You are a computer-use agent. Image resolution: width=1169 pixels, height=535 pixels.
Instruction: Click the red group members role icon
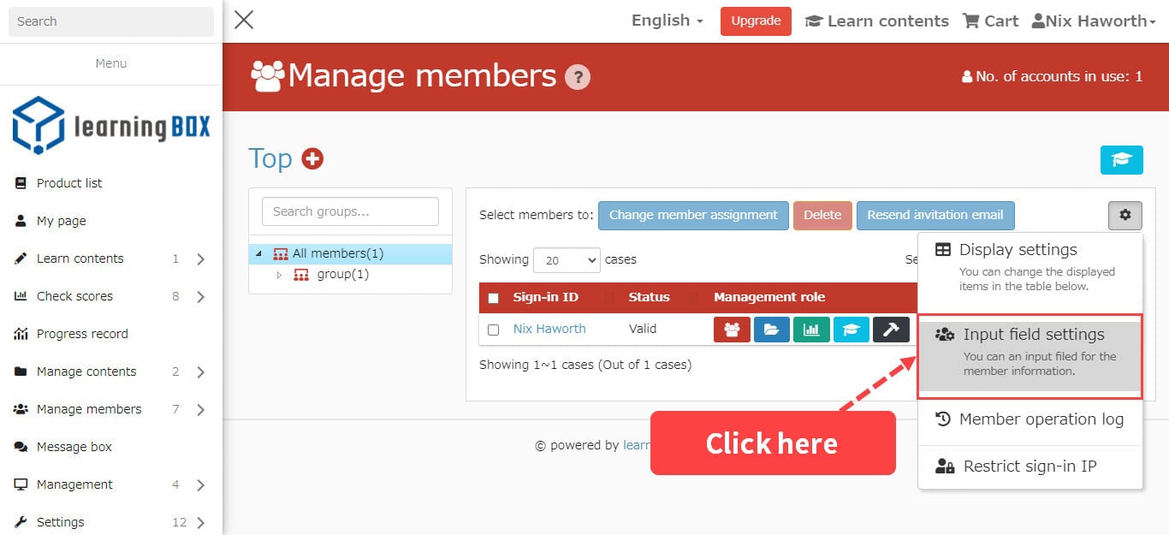pos(732,330)
